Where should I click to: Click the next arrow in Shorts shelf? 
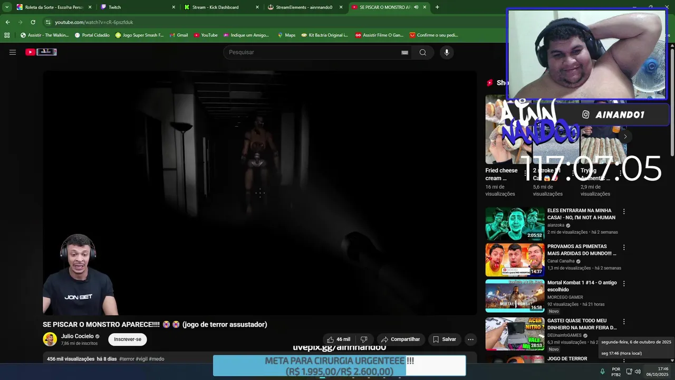(625, 137)
